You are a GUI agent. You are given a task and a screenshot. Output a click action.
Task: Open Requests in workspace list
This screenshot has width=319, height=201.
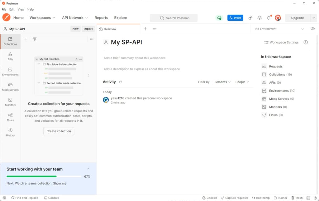pos(272,66)
